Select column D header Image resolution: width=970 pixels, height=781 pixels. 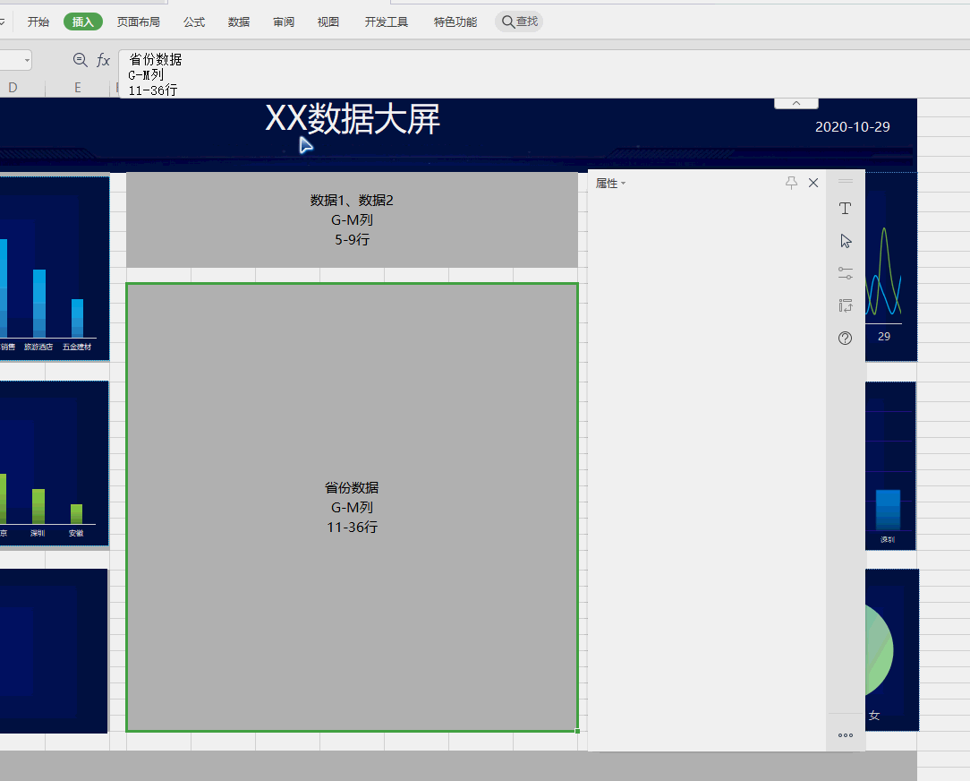[13, 88]
